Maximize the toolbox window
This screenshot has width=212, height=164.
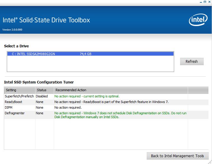pyautogui.click(x=205, y=2)
